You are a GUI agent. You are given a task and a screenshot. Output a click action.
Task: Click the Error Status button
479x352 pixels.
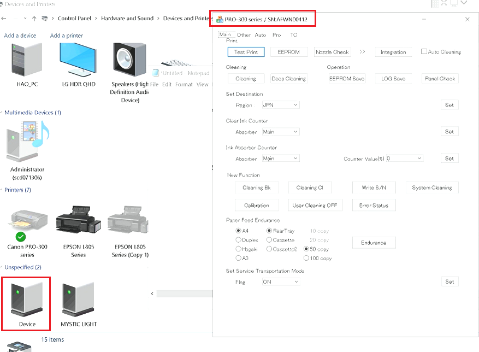click(x=374, y=205)
